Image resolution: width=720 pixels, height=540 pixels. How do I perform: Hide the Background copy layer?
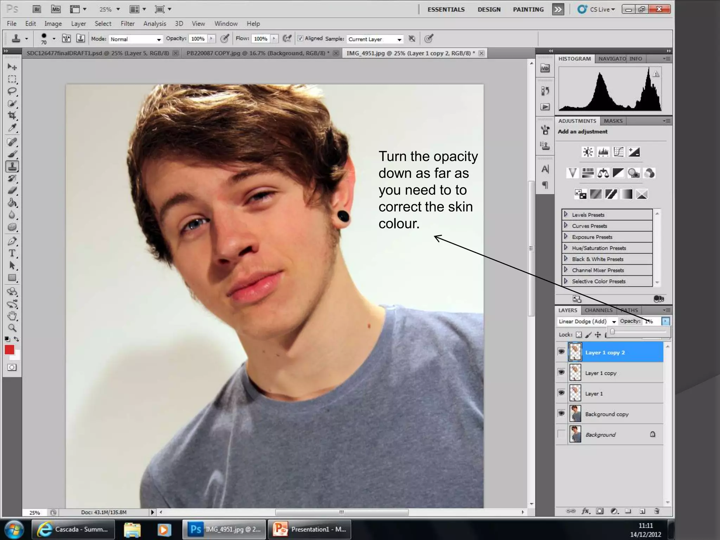(561, 413)
